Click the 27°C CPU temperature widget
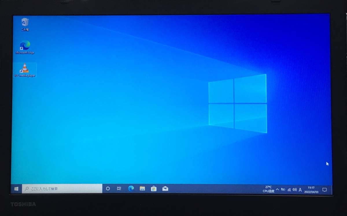347x216 pixels. (268, 189)
